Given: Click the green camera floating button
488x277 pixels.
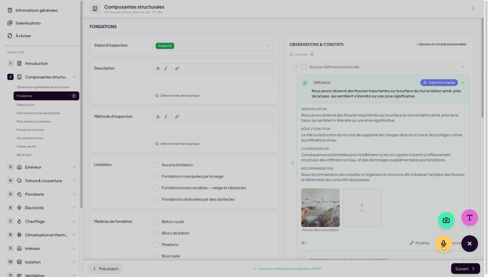Looking at the screenshot, I should [x=446, y=220].
